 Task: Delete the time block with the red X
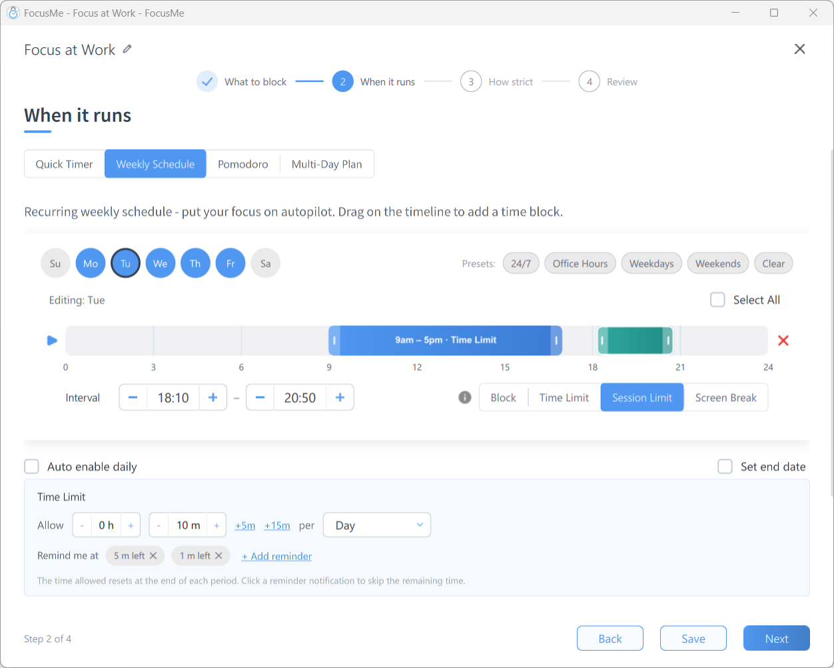click(x=783, y=341)
